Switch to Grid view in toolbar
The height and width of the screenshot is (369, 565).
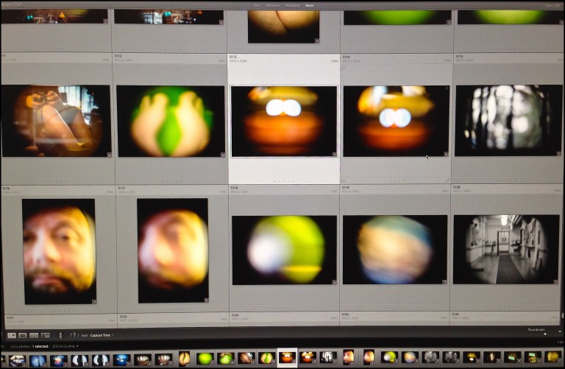[11, 335]
